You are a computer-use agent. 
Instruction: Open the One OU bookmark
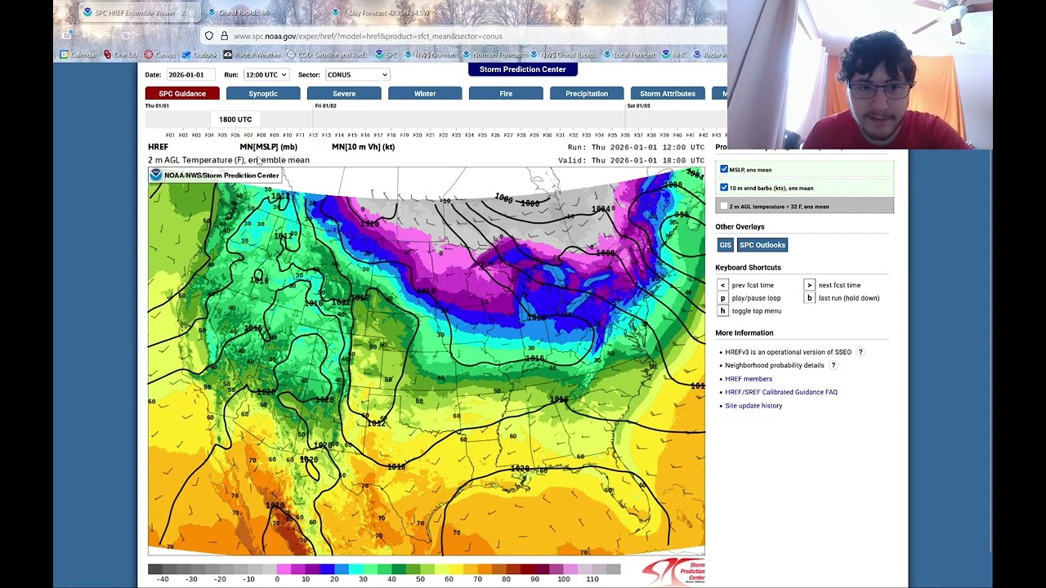tap(121, 55)
